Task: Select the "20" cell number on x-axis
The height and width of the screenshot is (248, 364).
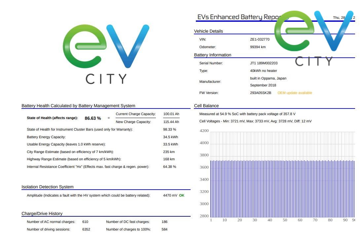Action: coord(239,220)
